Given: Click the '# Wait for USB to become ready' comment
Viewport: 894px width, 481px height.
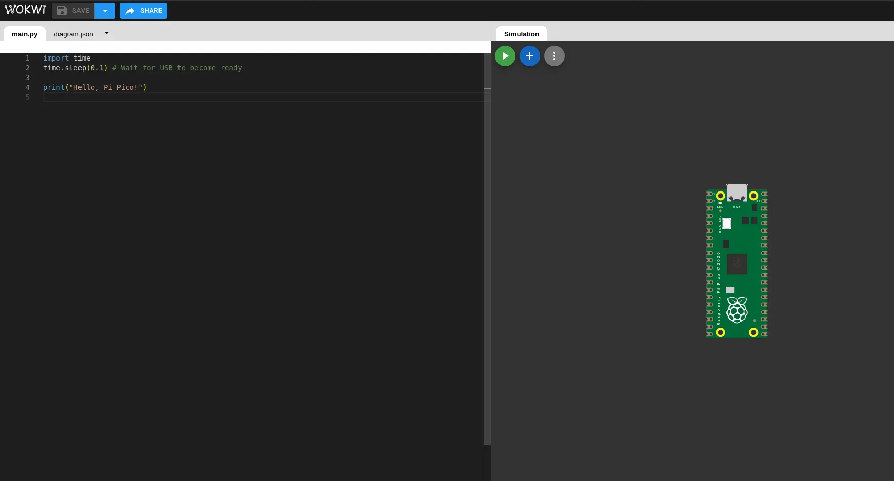Looking at the screenshot, I should 177,68.
